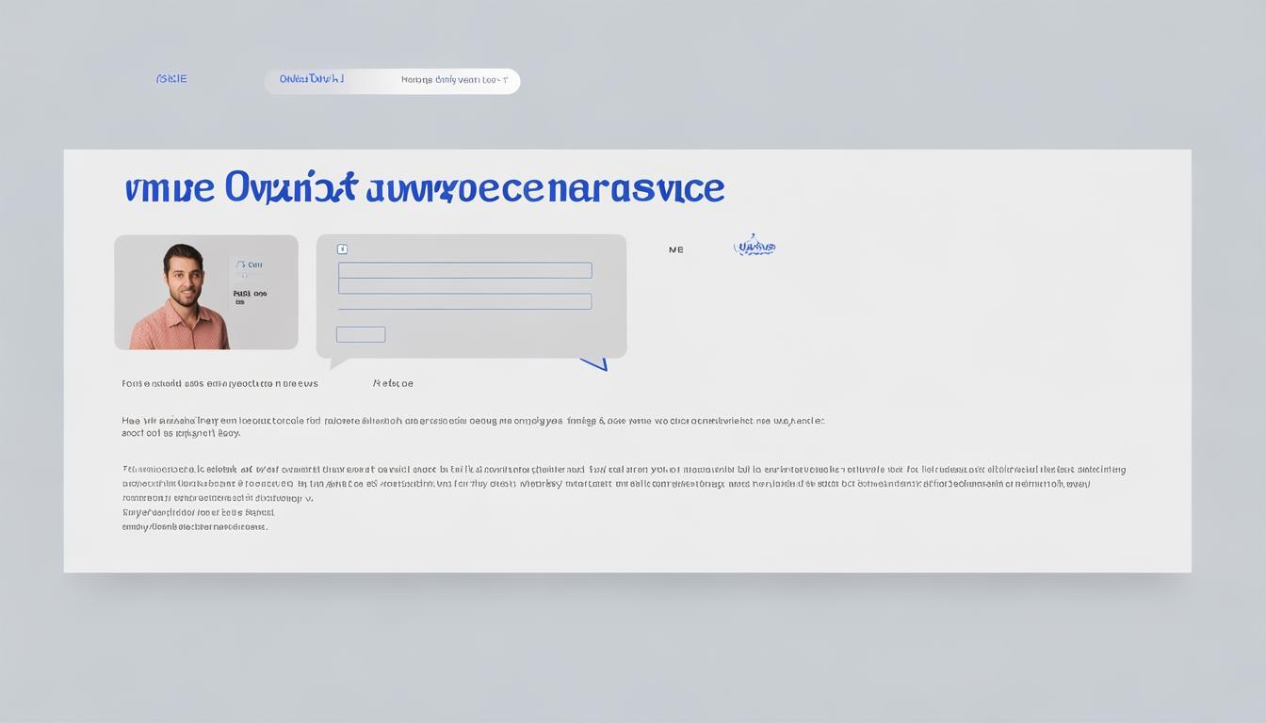Click the bold label in the profile card
Image resolution: width=1266 pixels, height=723 pixels.
point(250,294)
